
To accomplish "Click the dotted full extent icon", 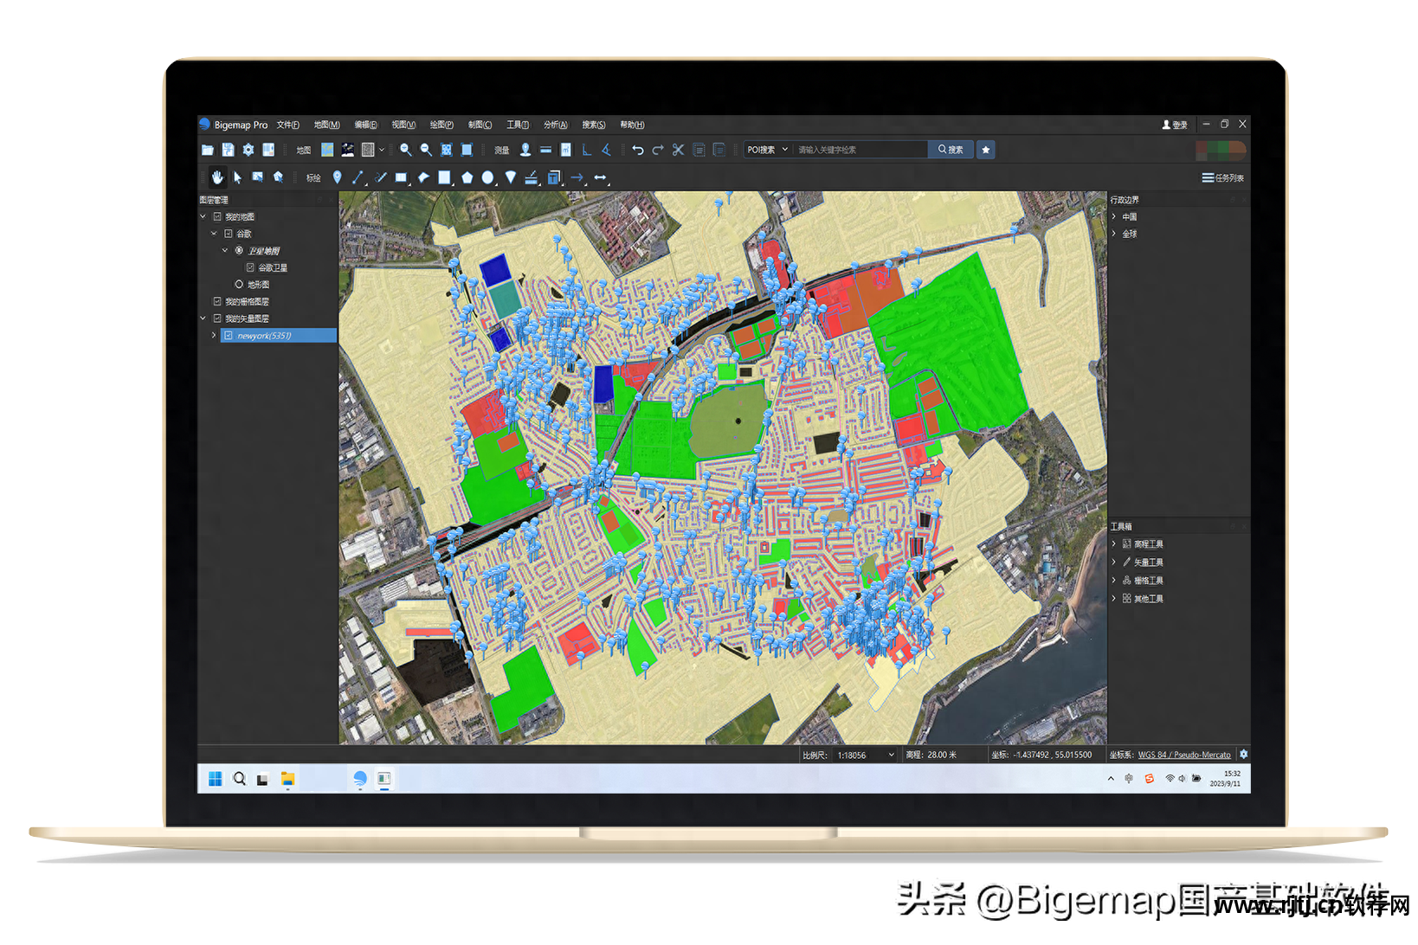I will (446, 150).
